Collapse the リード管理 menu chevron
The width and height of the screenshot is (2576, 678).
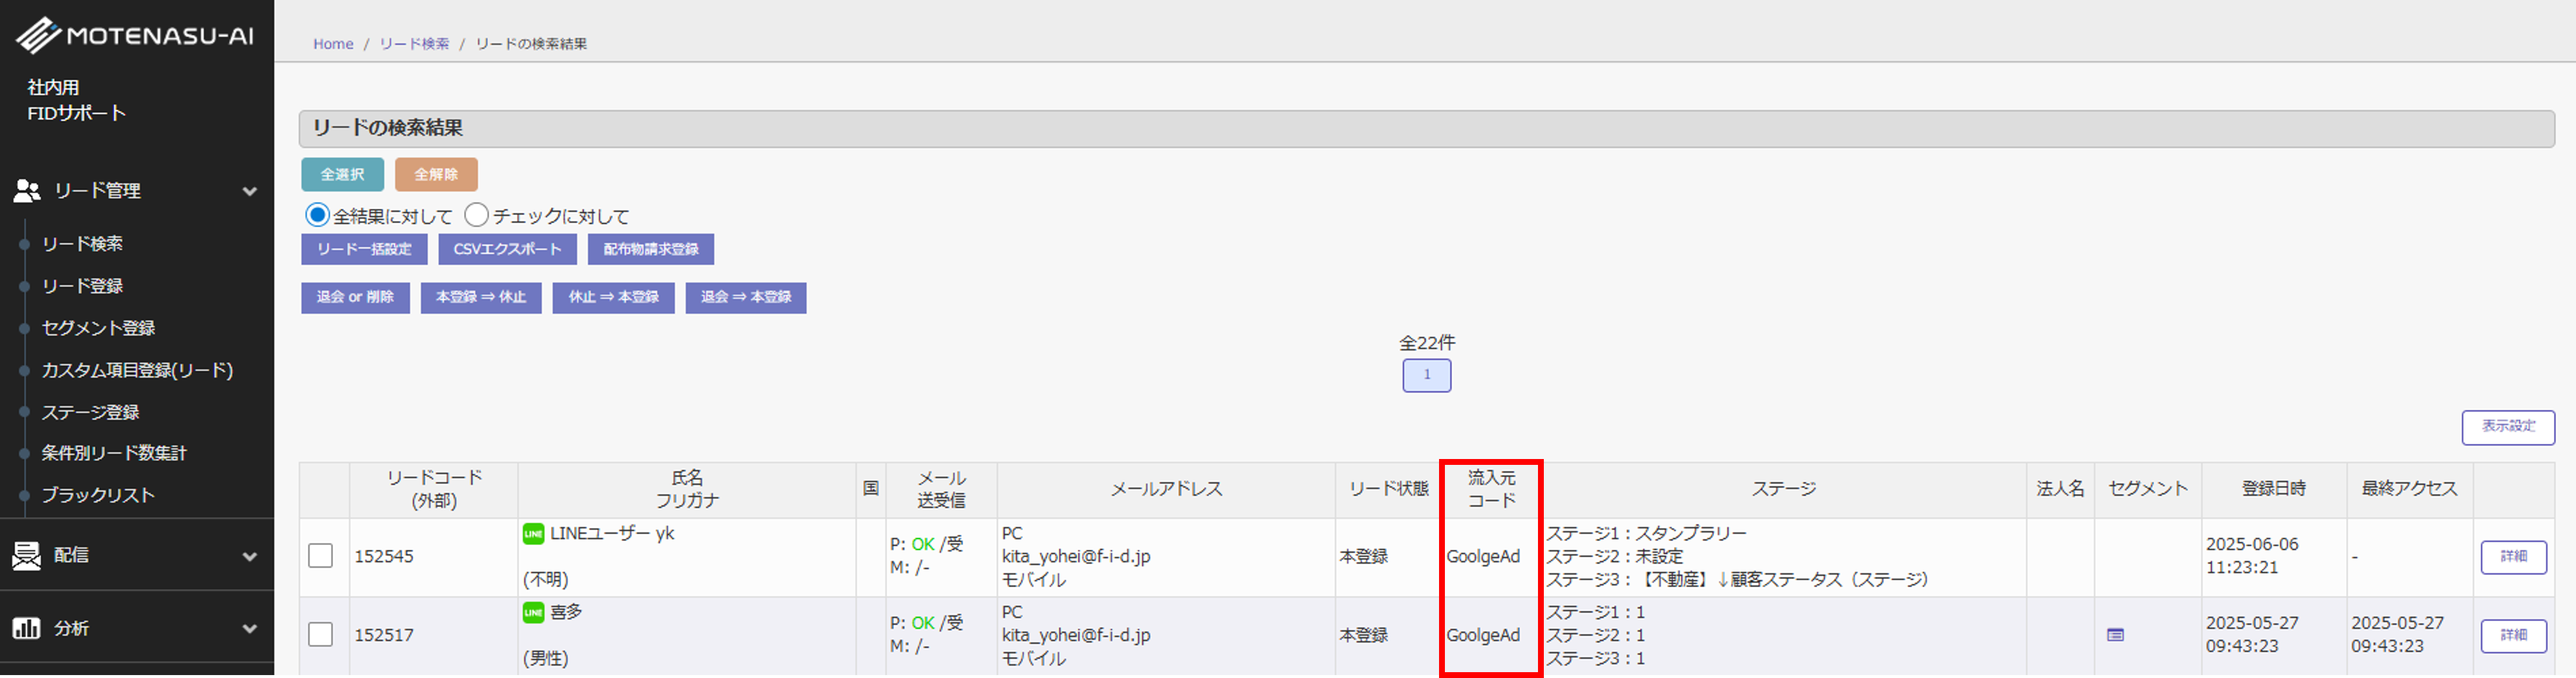click(249, 191)
